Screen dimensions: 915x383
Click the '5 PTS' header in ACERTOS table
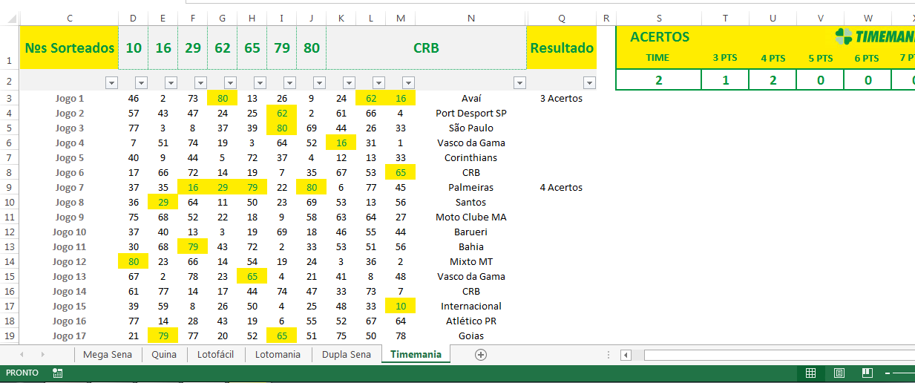pyautogui.click(x=820, y=58)
